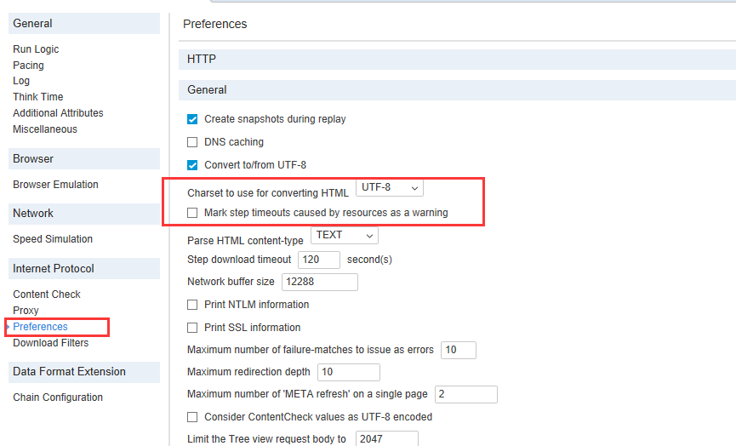This screenshot has width=736, height=446.
Task: Open Proxy settings
Action: pos(26,311)
